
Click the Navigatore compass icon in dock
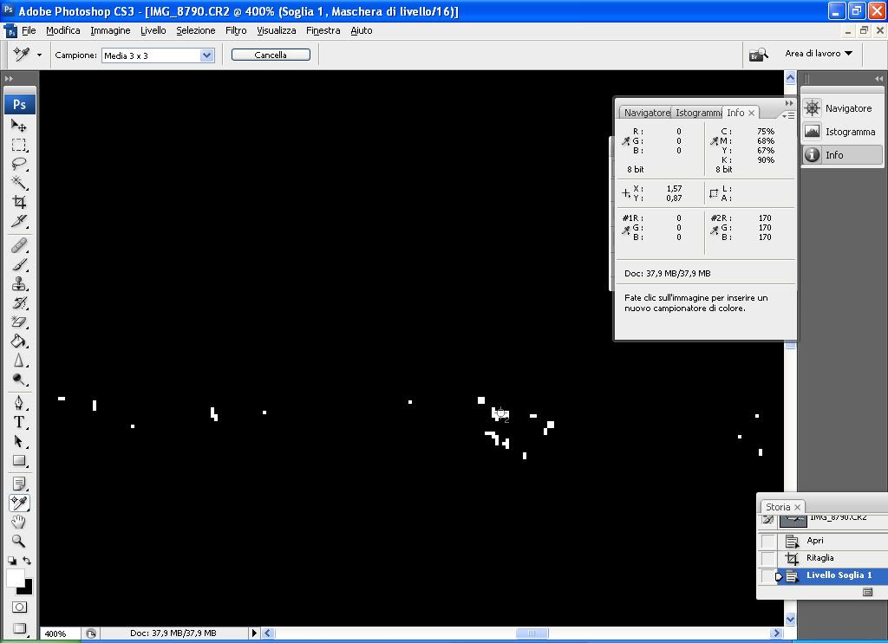tap(813, 108)
